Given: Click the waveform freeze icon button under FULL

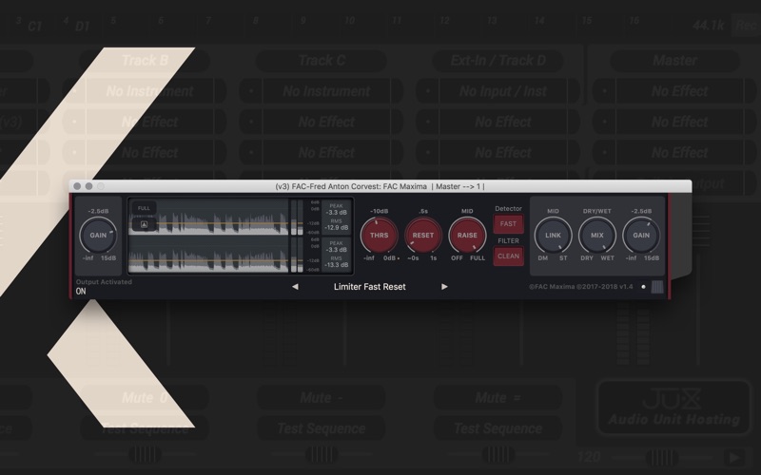Looking at the screenshot, I should [x=145, y=224].
